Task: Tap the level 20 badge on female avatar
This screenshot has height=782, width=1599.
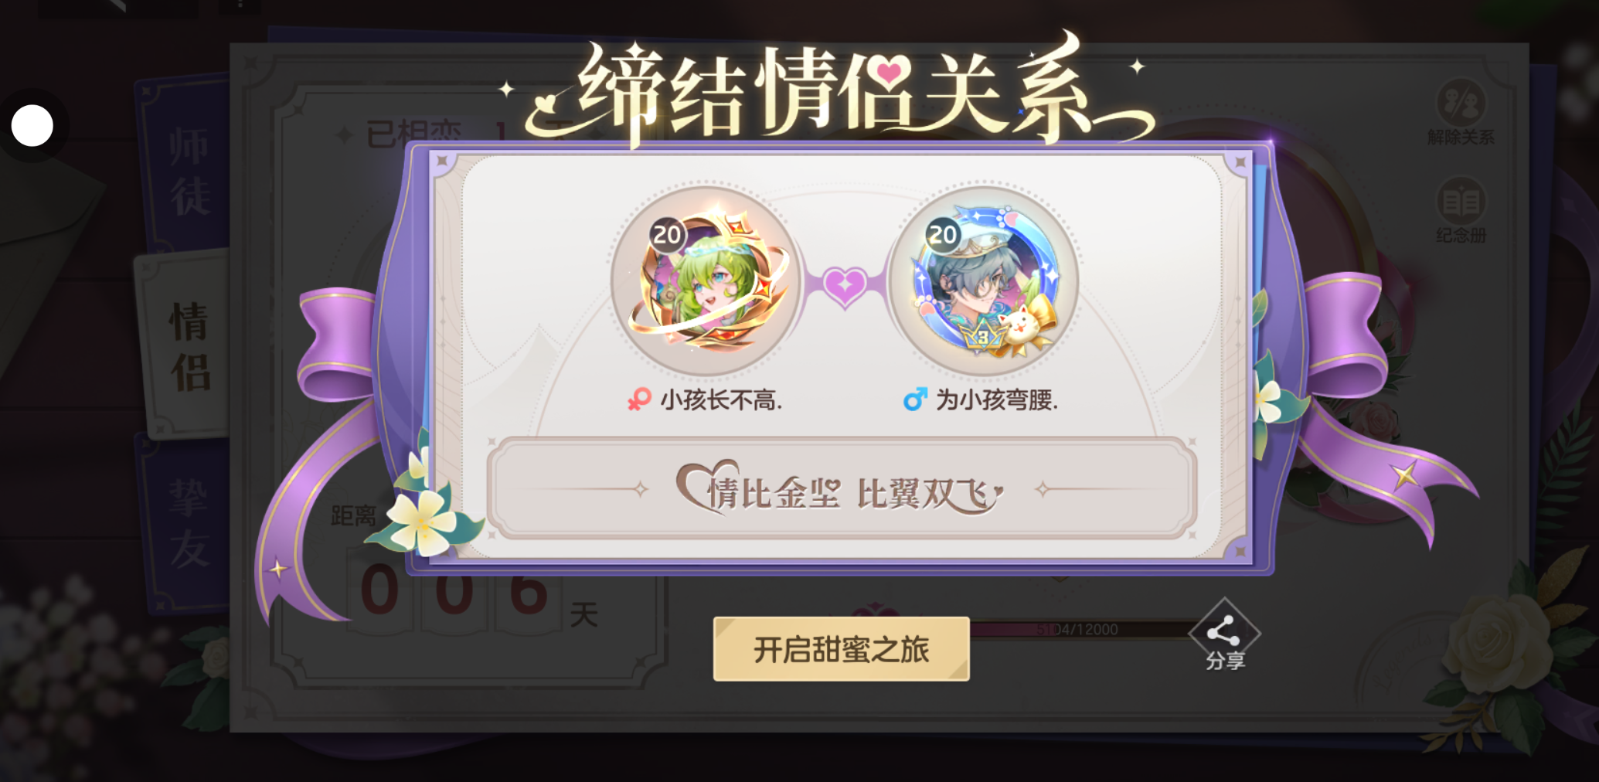Action: tap(667, 234)
